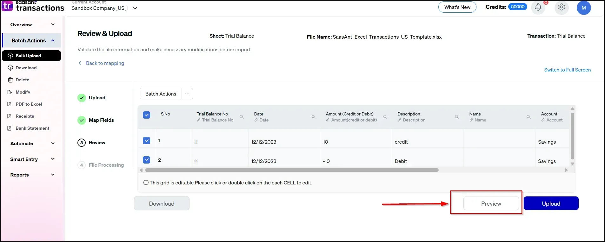Viewport: 605px width, 242px height.
Task: Click the Delete trash icon in sidebar
Action: click(10, 80)
